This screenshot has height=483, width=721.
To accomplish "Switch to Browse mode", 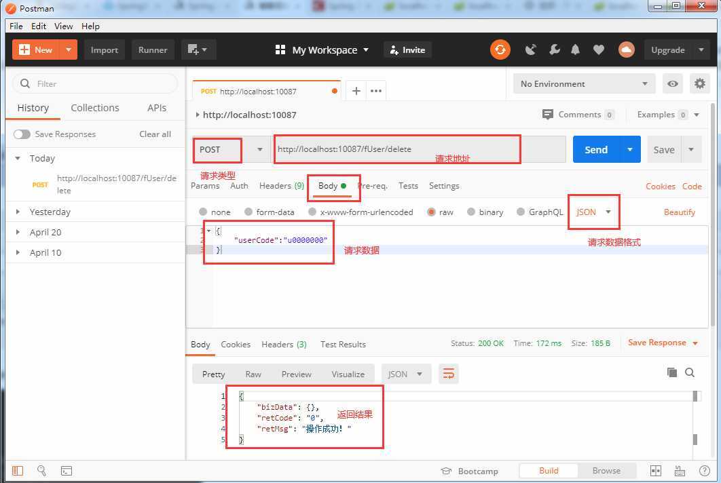I will [606, 471].
